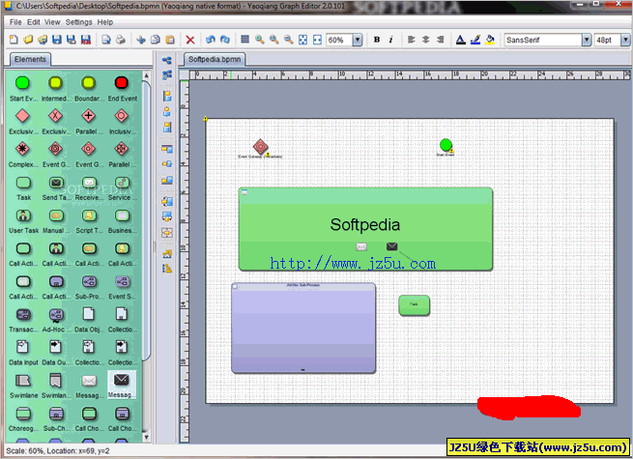Select the purple Ad-Hoc Sub-Process shape
Screen dimensions: 633x459
303,328
